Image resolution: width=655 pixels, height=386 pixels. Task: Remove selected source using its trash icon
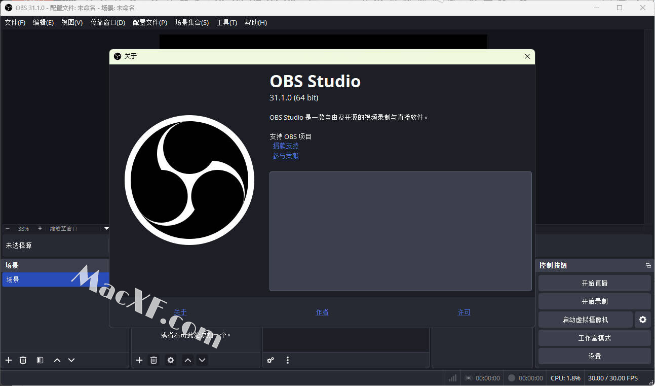[x=153, y=360]
